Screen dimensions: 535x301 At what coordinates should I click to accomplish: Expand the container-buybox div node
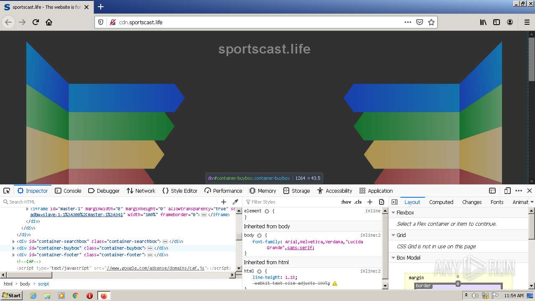coord(14,248)
